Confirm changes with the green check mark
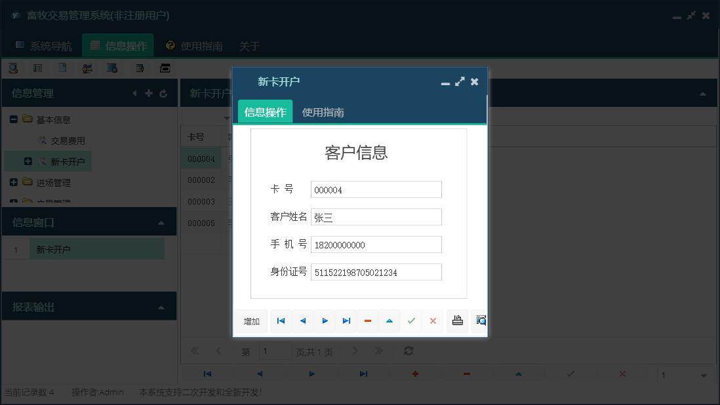Image resolution: width=720 pixels, height=405 pixels. (x=411, y=321)
